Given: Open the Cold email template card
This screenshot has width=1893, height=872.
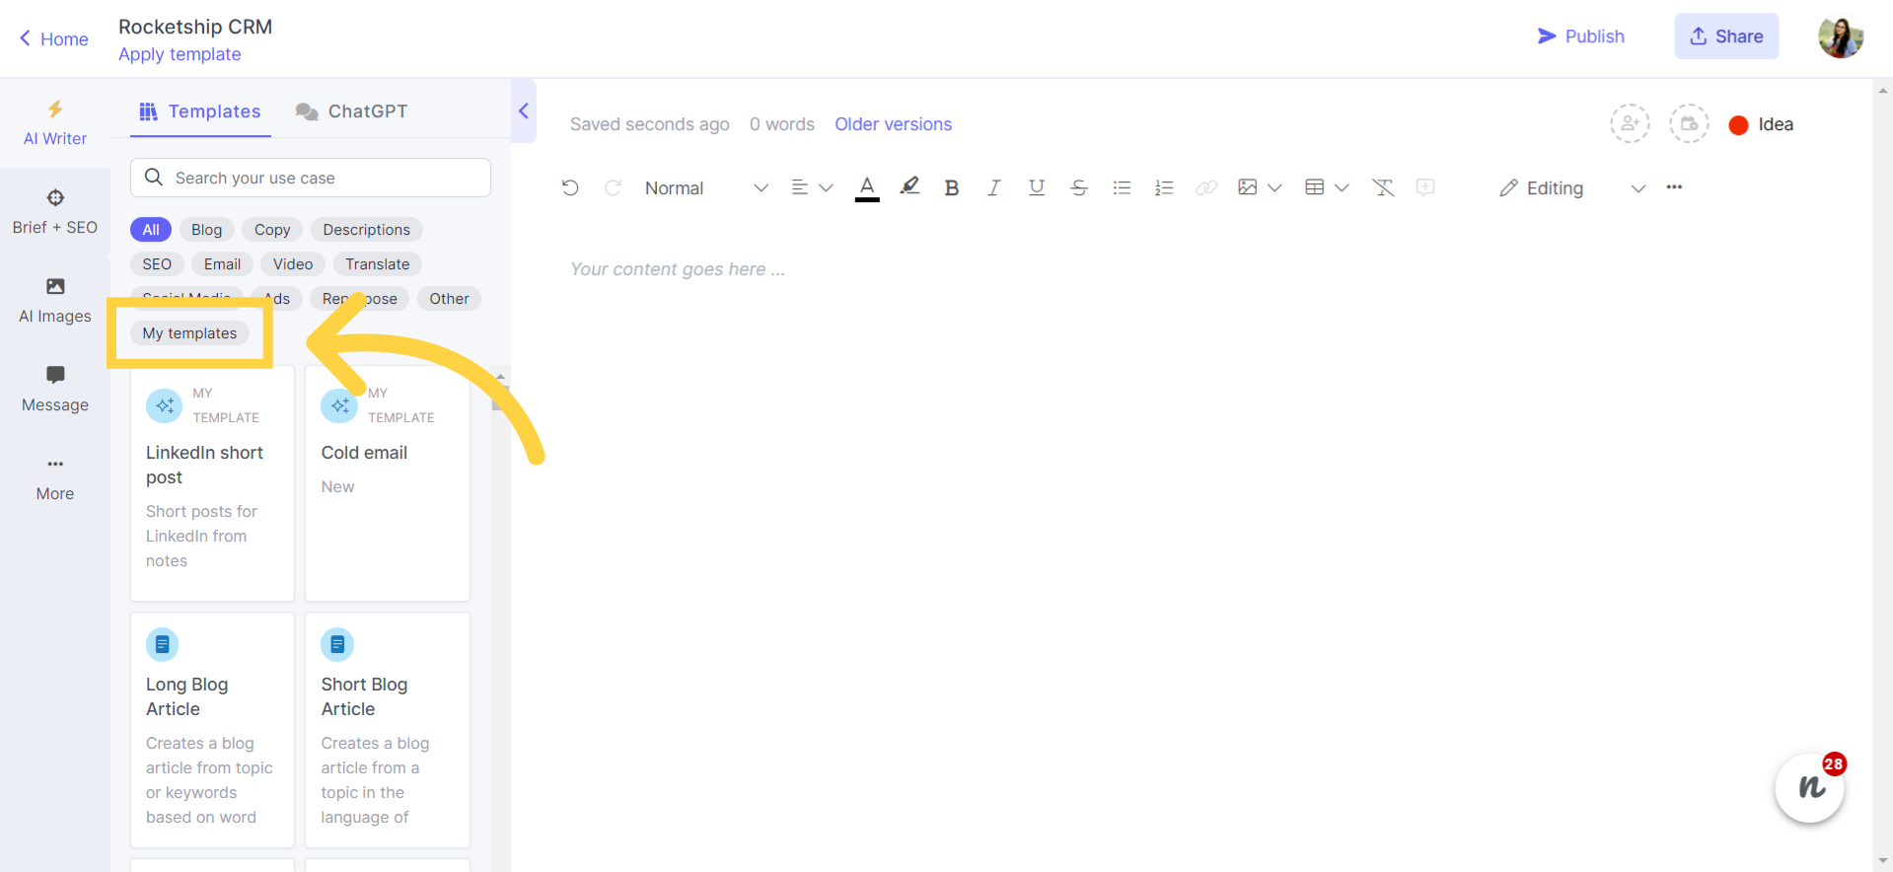Looking at the screenshot, I should 388,483.
